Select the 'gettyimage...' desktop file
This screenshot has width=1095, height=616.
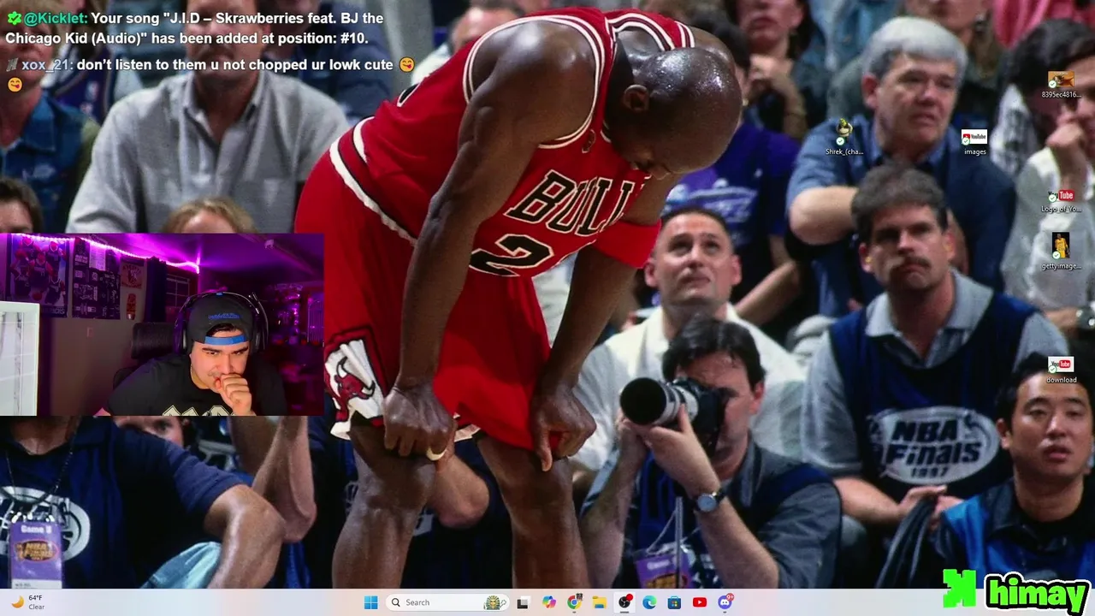(1061, 252)
